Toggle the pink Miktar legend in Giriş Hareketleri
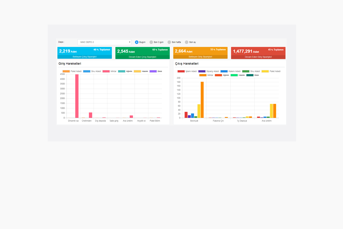The image size is (343, 229). coord(106,71)
